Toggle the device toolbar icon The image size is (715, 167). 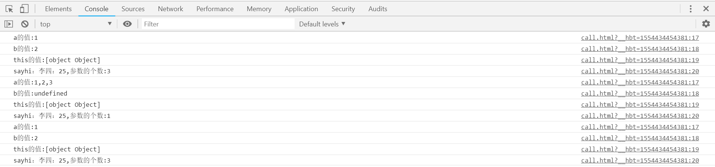(24, 9)
